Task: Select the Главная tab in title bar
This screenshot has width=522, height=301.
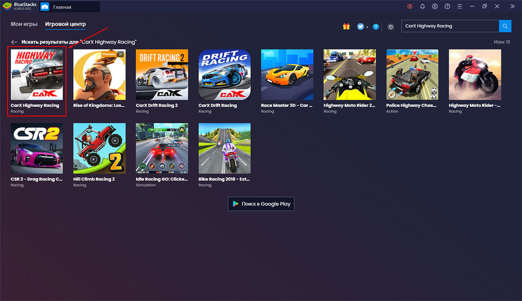Action: 70,7
